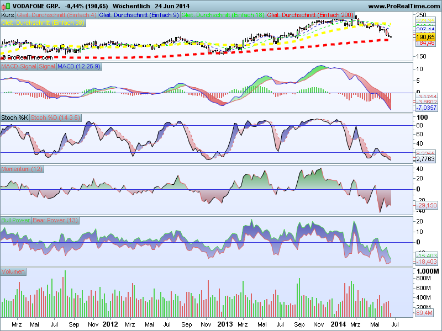Select the Kurs legend label
This screenshot has width=442, height=331.
(8, 15)
